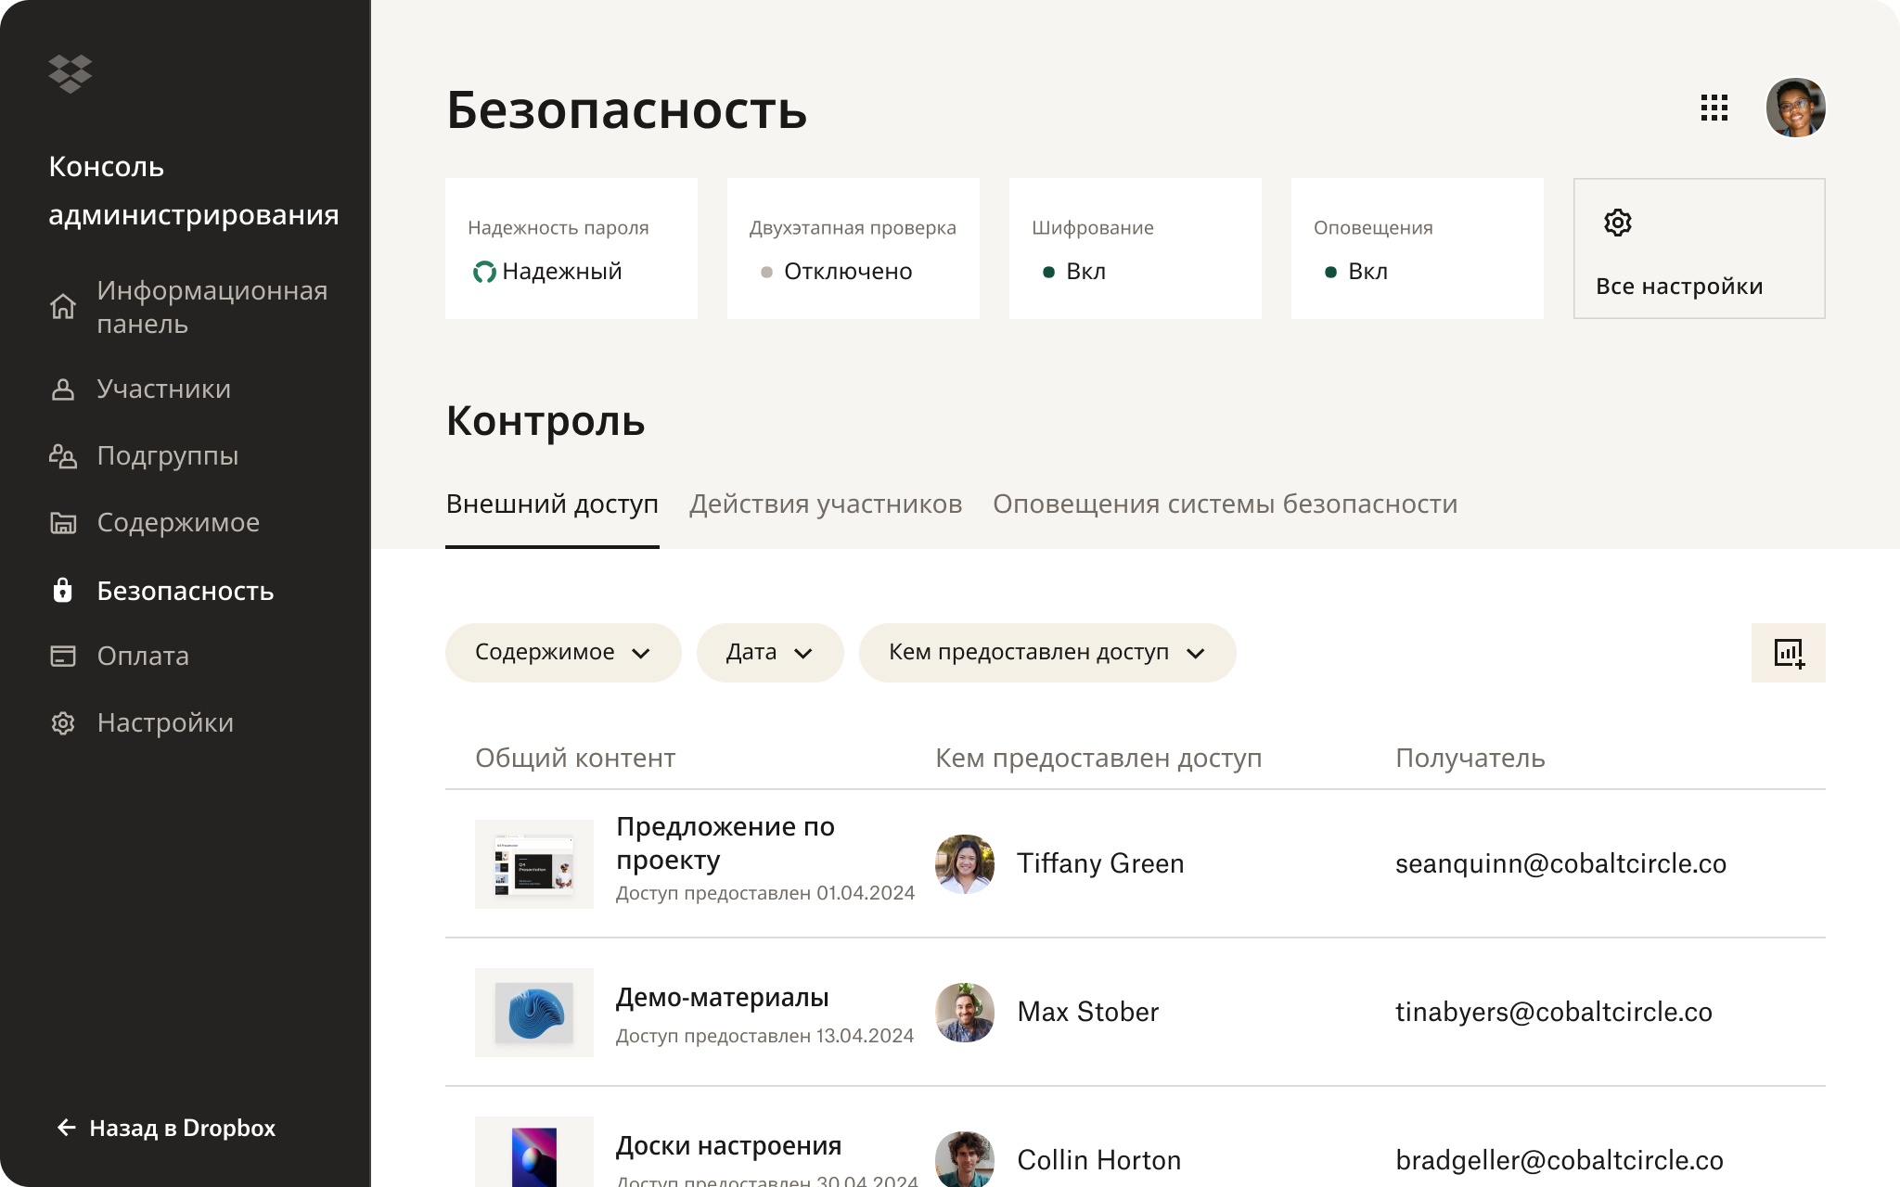The width and height of the screenshot is (1900, 1187).
Task: Click the groups icon next to Подгруппы
Action: coord(63,455)
